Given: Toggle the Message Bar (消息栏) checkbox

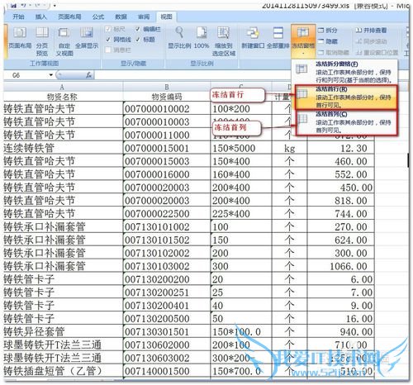Looking at the screenshot, I should [x=108, y=50].
